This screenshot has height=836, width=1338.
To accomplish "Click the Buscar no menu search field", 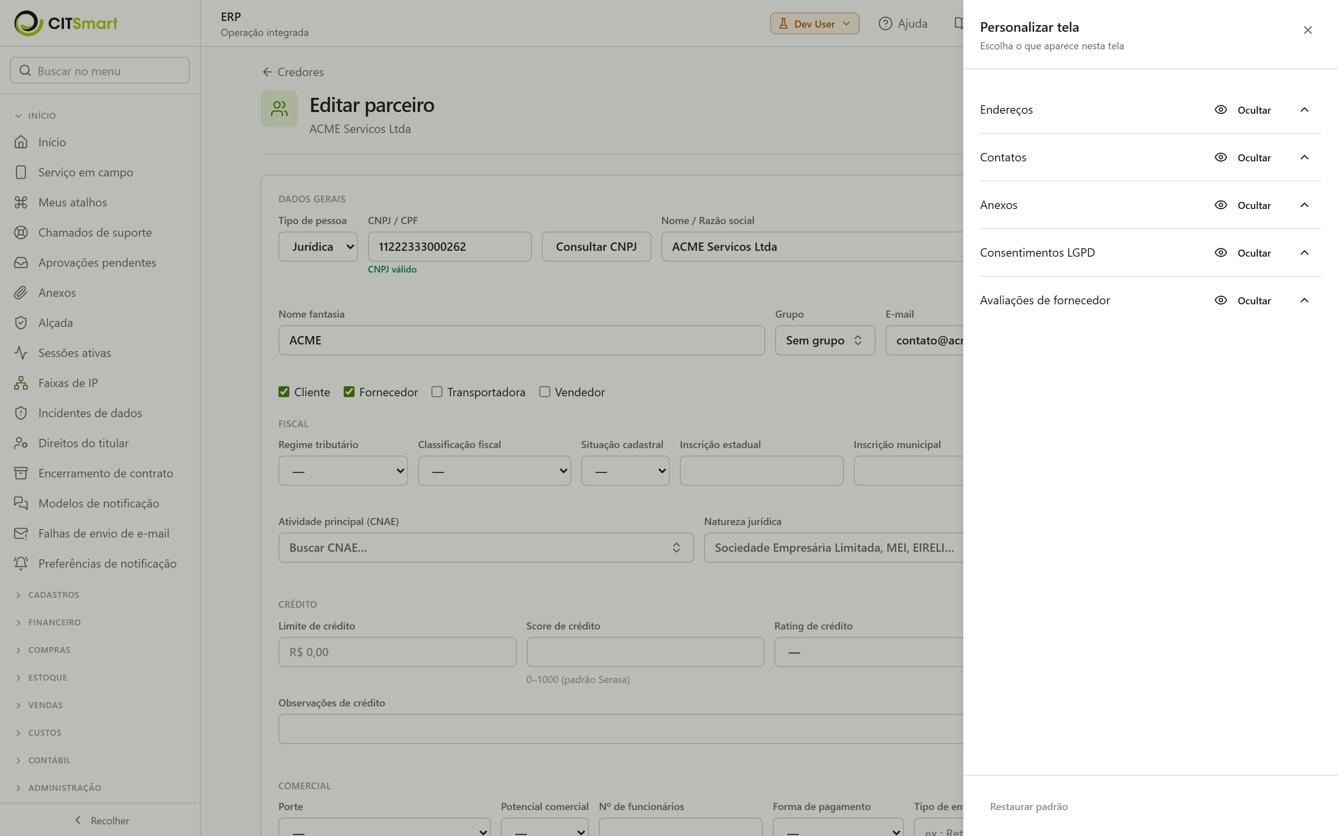I will click(x=100, y=71).
